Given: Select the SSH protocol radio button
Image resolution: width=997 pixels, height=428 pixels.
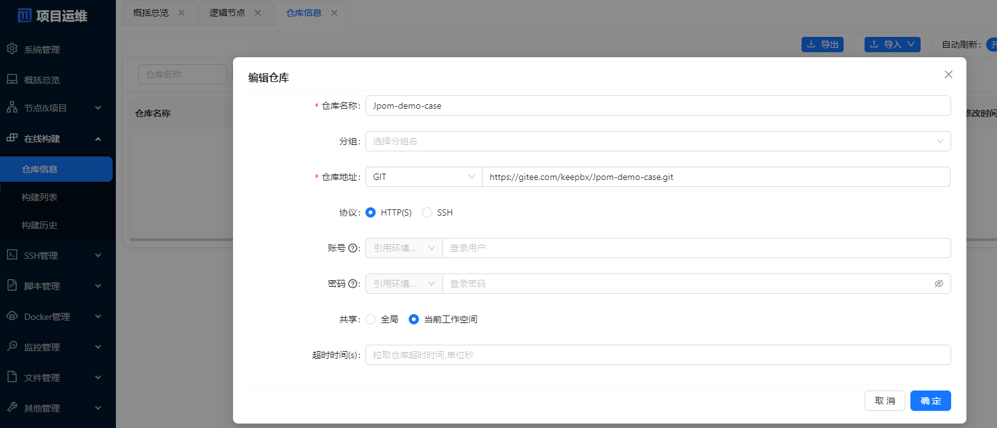Looking at the screenshot, I should click(x=427, y=212).
